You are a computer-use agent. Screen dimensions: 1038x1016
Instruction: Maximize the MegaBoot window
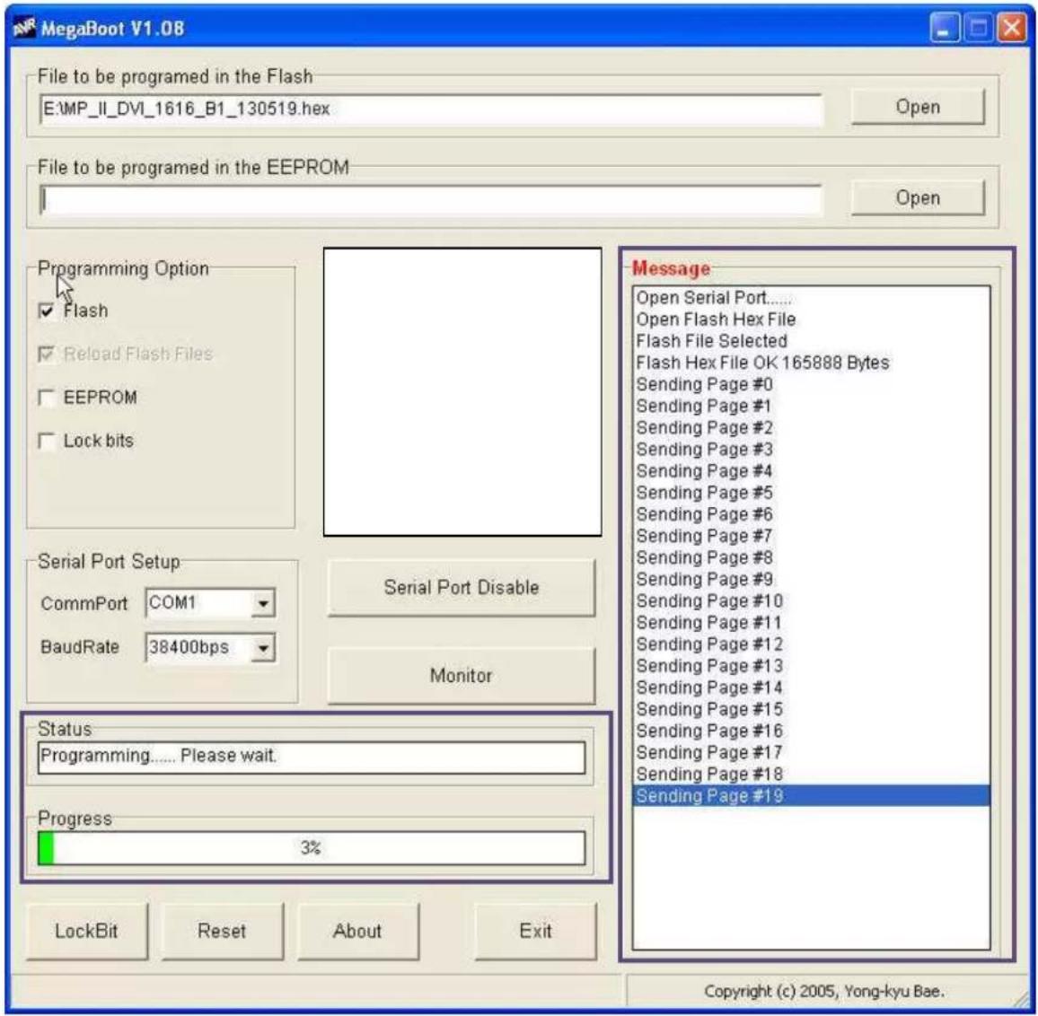[978, 29]
